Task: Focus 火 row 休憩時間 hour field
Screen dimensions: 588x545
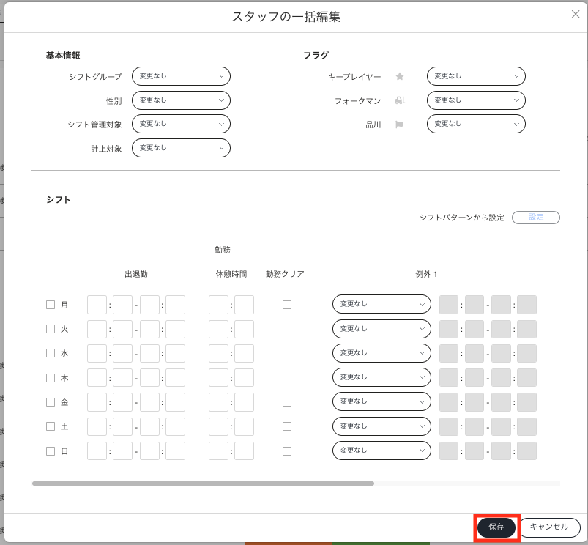Action: coord(218,330)
